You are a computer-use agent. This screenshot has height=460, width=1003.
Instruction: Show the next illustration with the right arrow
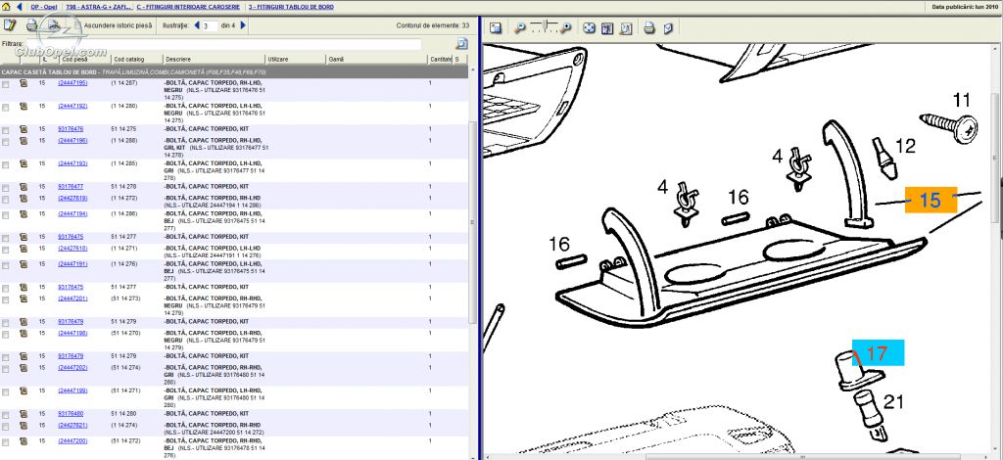point(243,25)
